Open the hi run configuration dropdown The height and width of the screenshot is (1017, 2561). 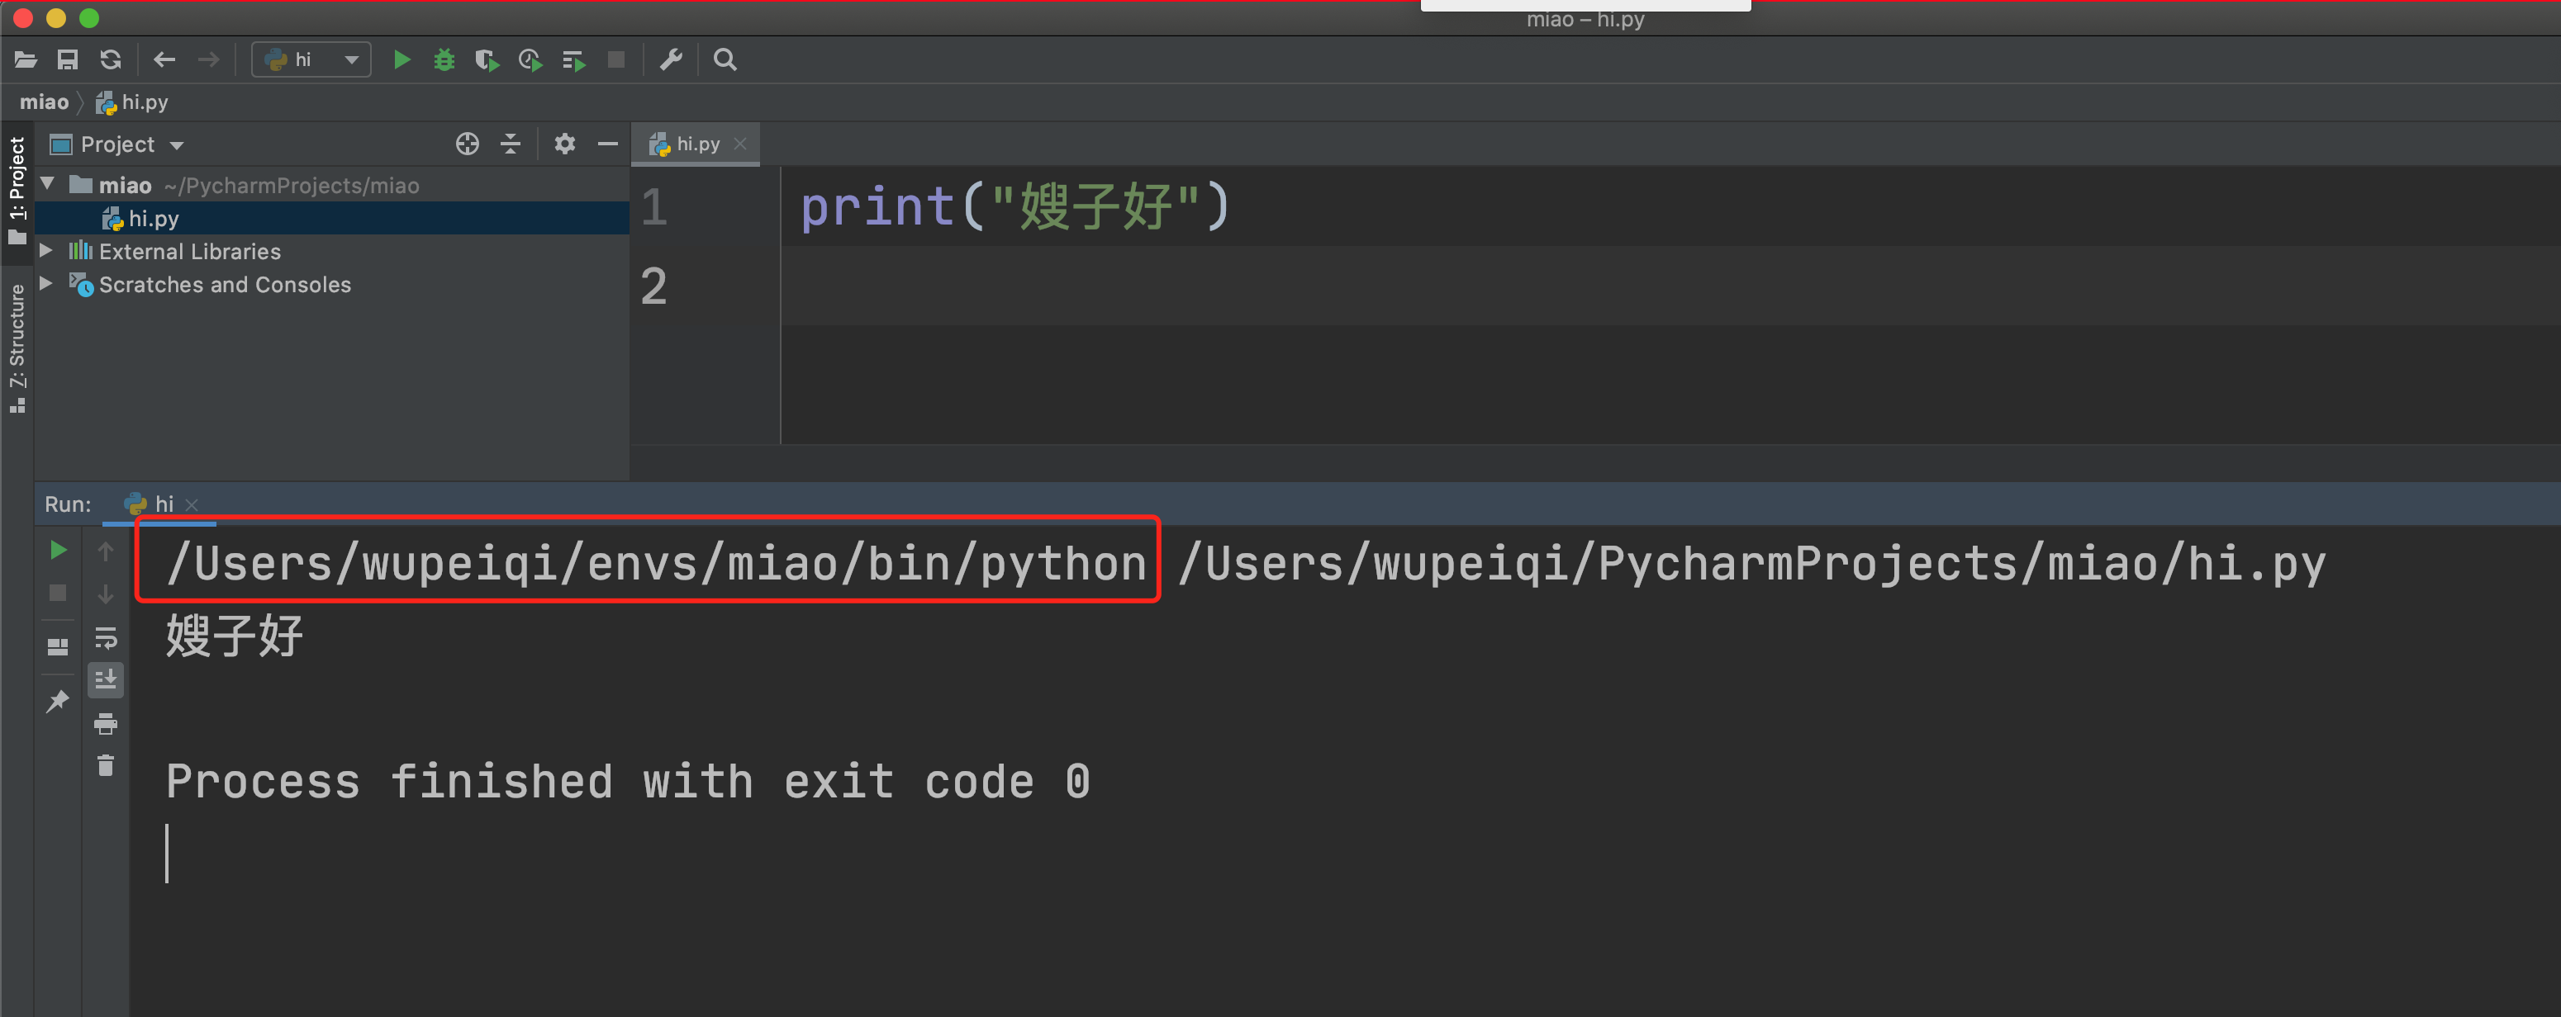tap(311, 59)
